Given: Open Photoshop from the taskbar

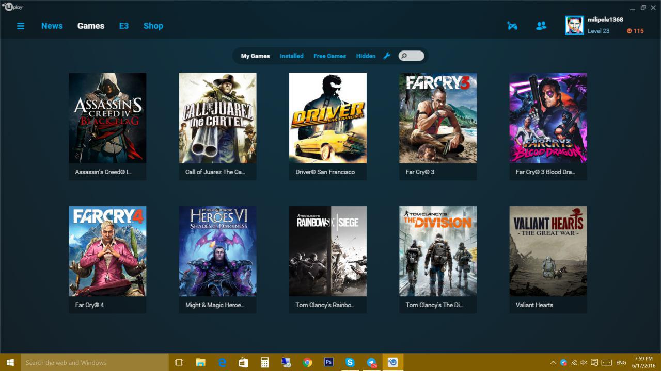Looking at the screenshot, I should (x=328, y=362).
